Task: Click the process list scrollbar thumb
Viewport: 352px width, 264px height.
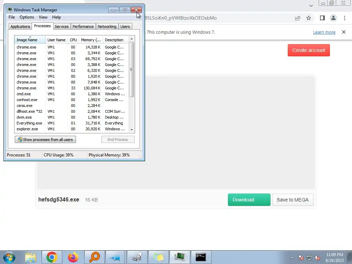Action: coord(132,69)
